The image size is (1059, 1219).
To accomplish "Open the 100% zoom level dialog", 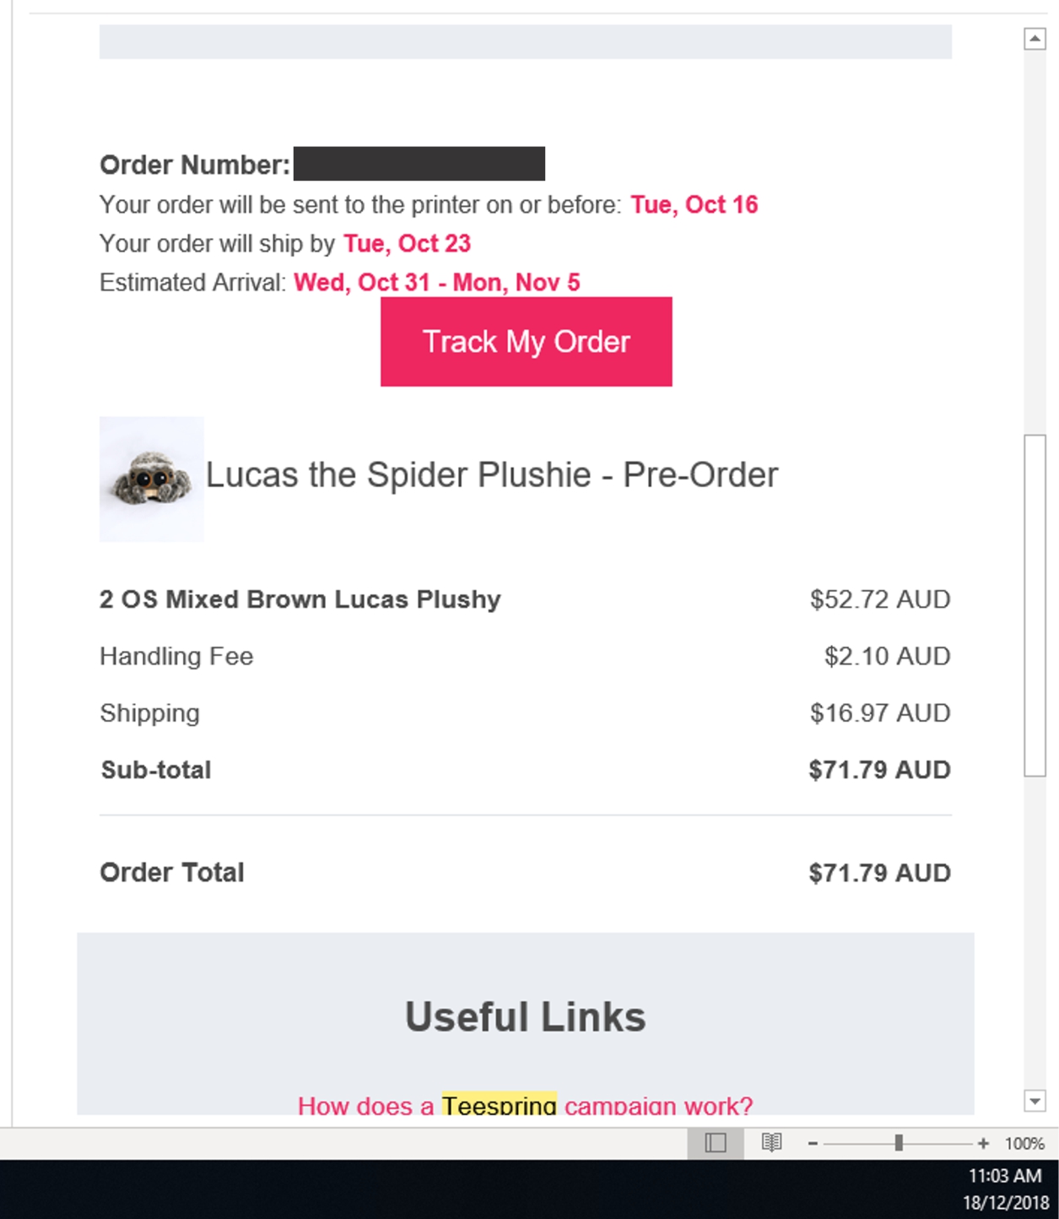I will (1024, 1143).
